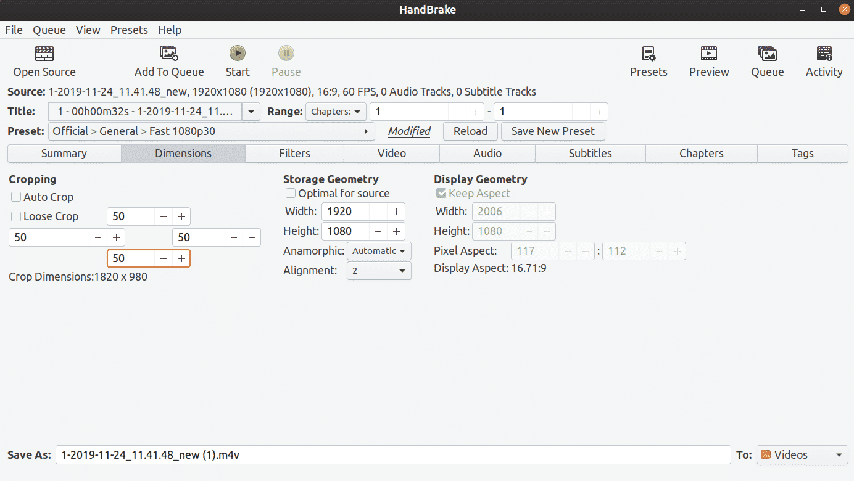Switch to the Subtitles tab

[591, 154]
